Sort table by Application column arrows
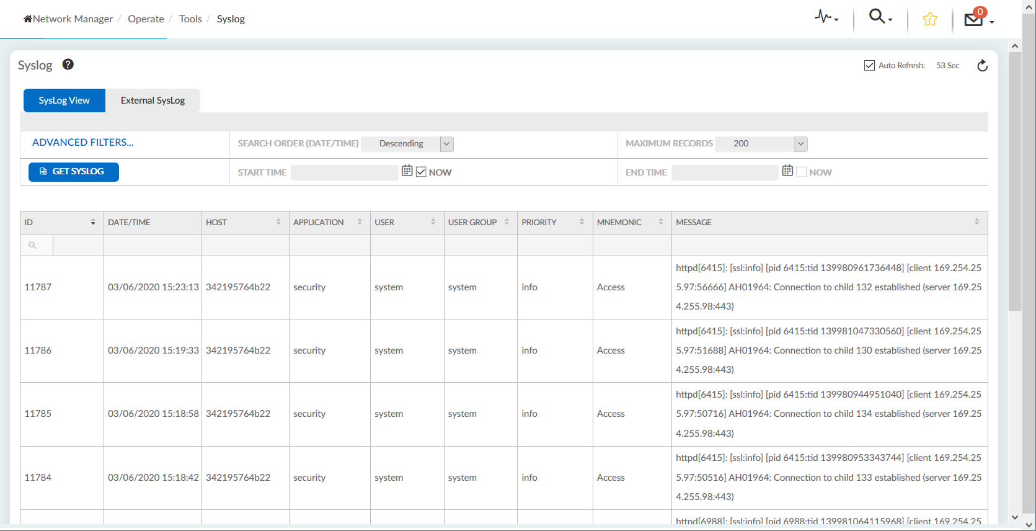Viewport: 1036px width, 531px height. [x=360, y=222]
